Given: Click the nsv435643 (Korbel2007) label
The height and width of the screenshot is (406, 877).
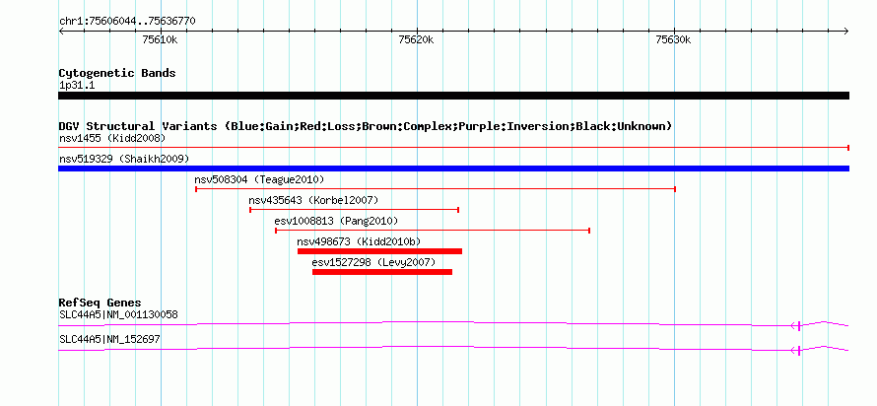Looking at the screenshot, I should 313,200.
